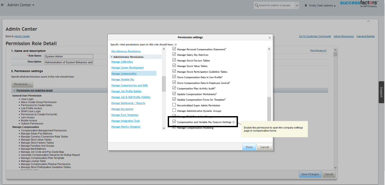Select Manage Form Templates category

tap(125, 115)
